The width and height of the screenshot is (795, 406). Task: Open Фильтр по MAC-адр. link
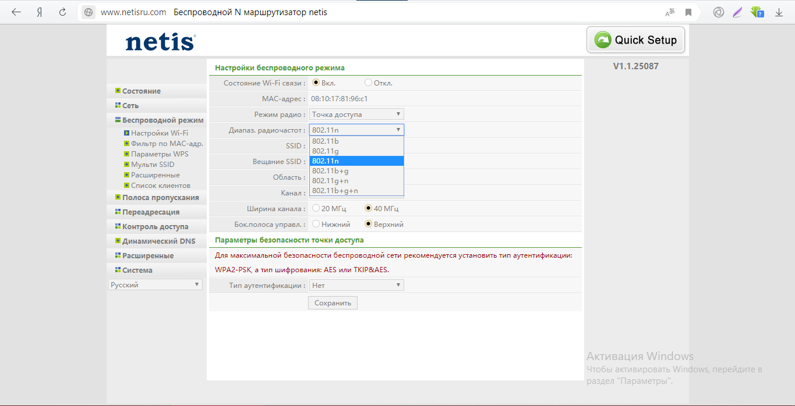[x=167, y=144]
